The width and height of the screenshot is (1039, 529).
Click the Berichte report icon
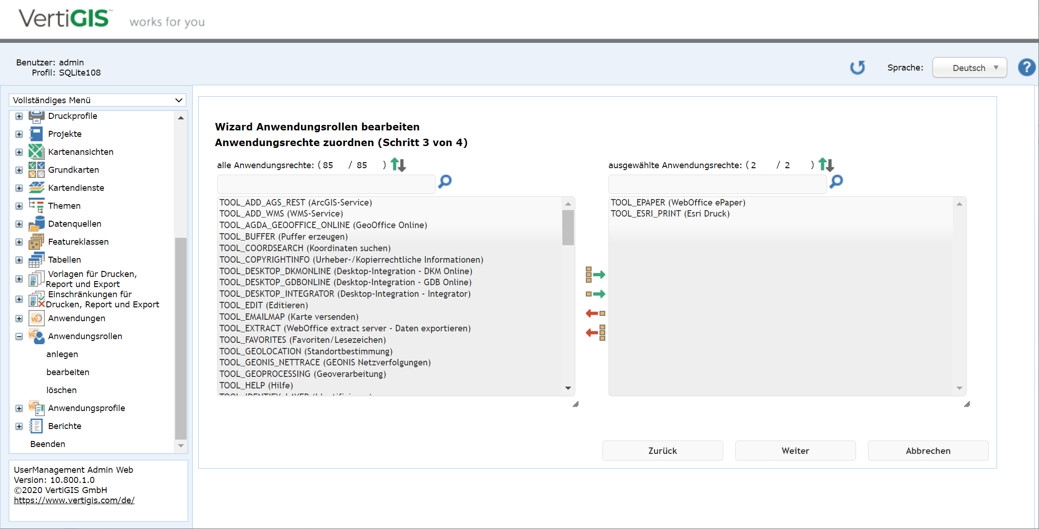pyautogui.click(x=36, y=426)
